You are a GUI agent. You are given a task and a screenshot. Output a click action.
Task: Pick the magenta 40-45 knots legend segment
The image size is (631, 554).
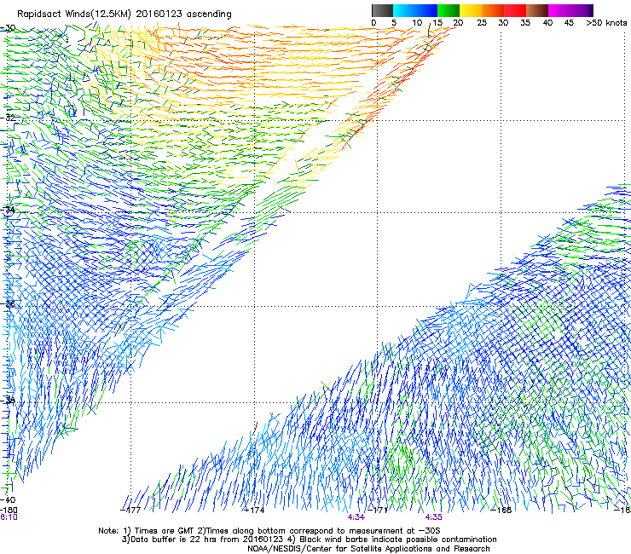click(x=559, y=10)
